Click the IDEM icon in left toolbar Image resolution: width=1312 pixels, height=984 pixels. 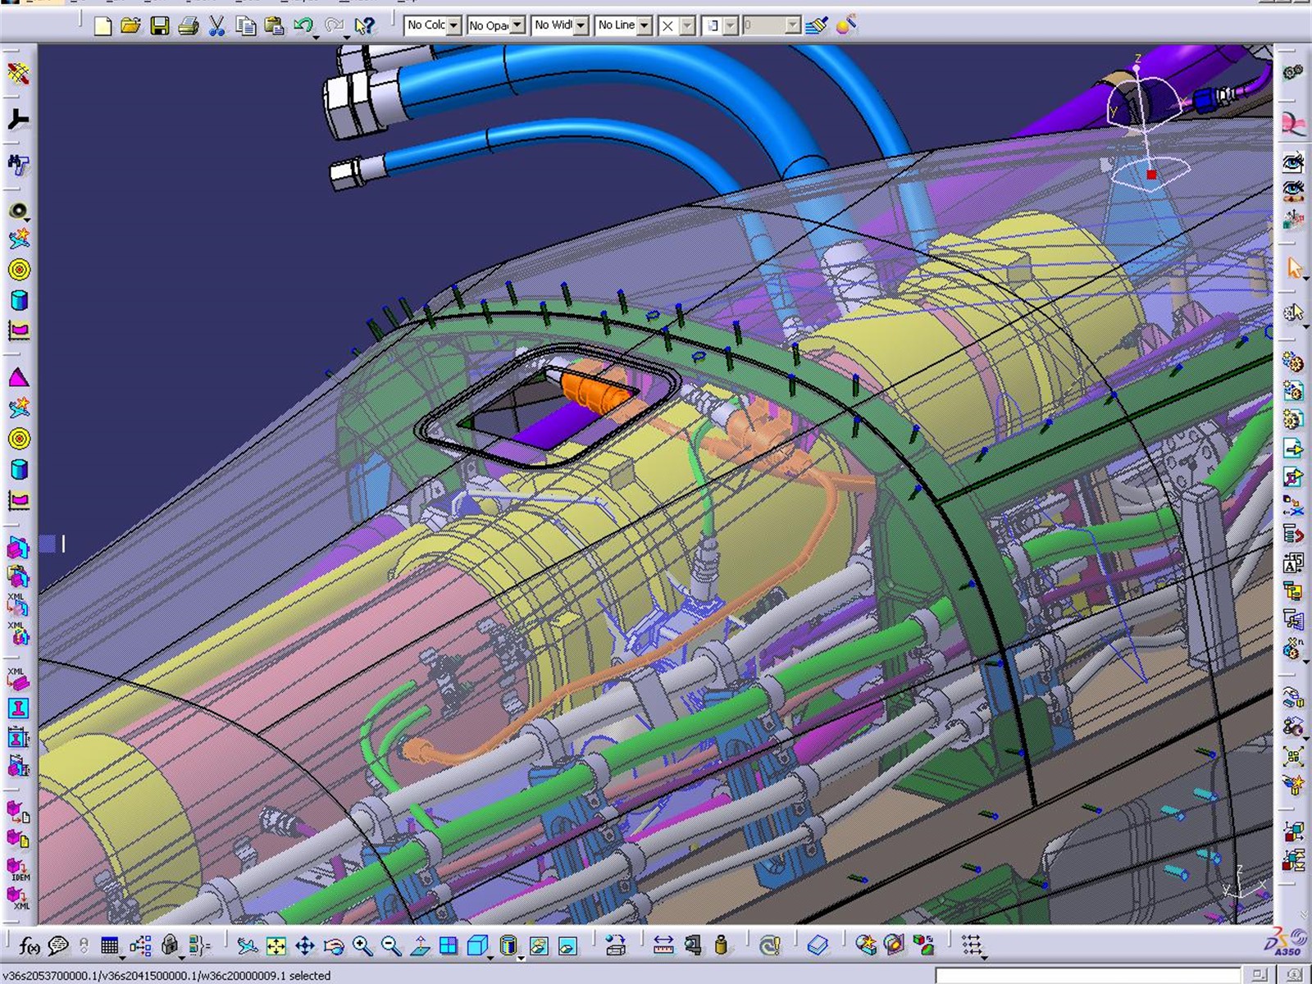(x=18, y=870)
